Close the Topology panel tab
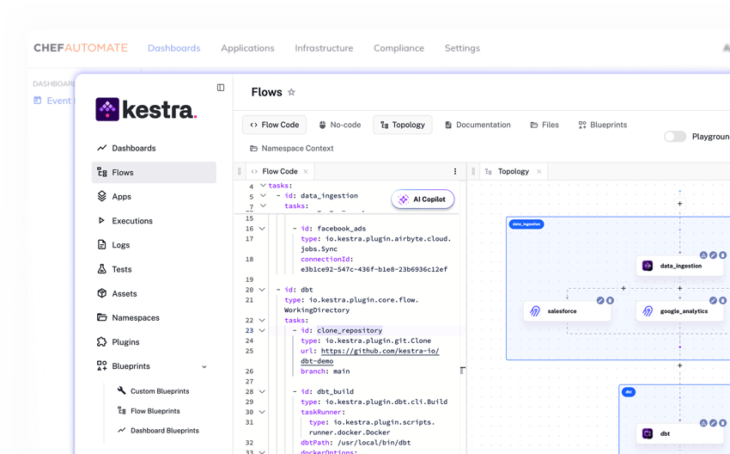This screenshot has height=454, width=730. click(538, 171)
